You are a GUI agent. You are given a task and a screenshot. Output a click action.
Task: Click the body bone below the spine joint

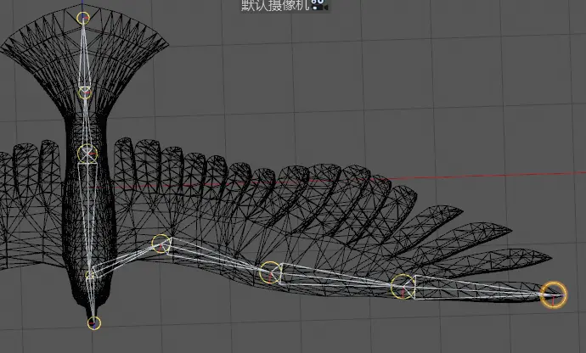point(89,212)
